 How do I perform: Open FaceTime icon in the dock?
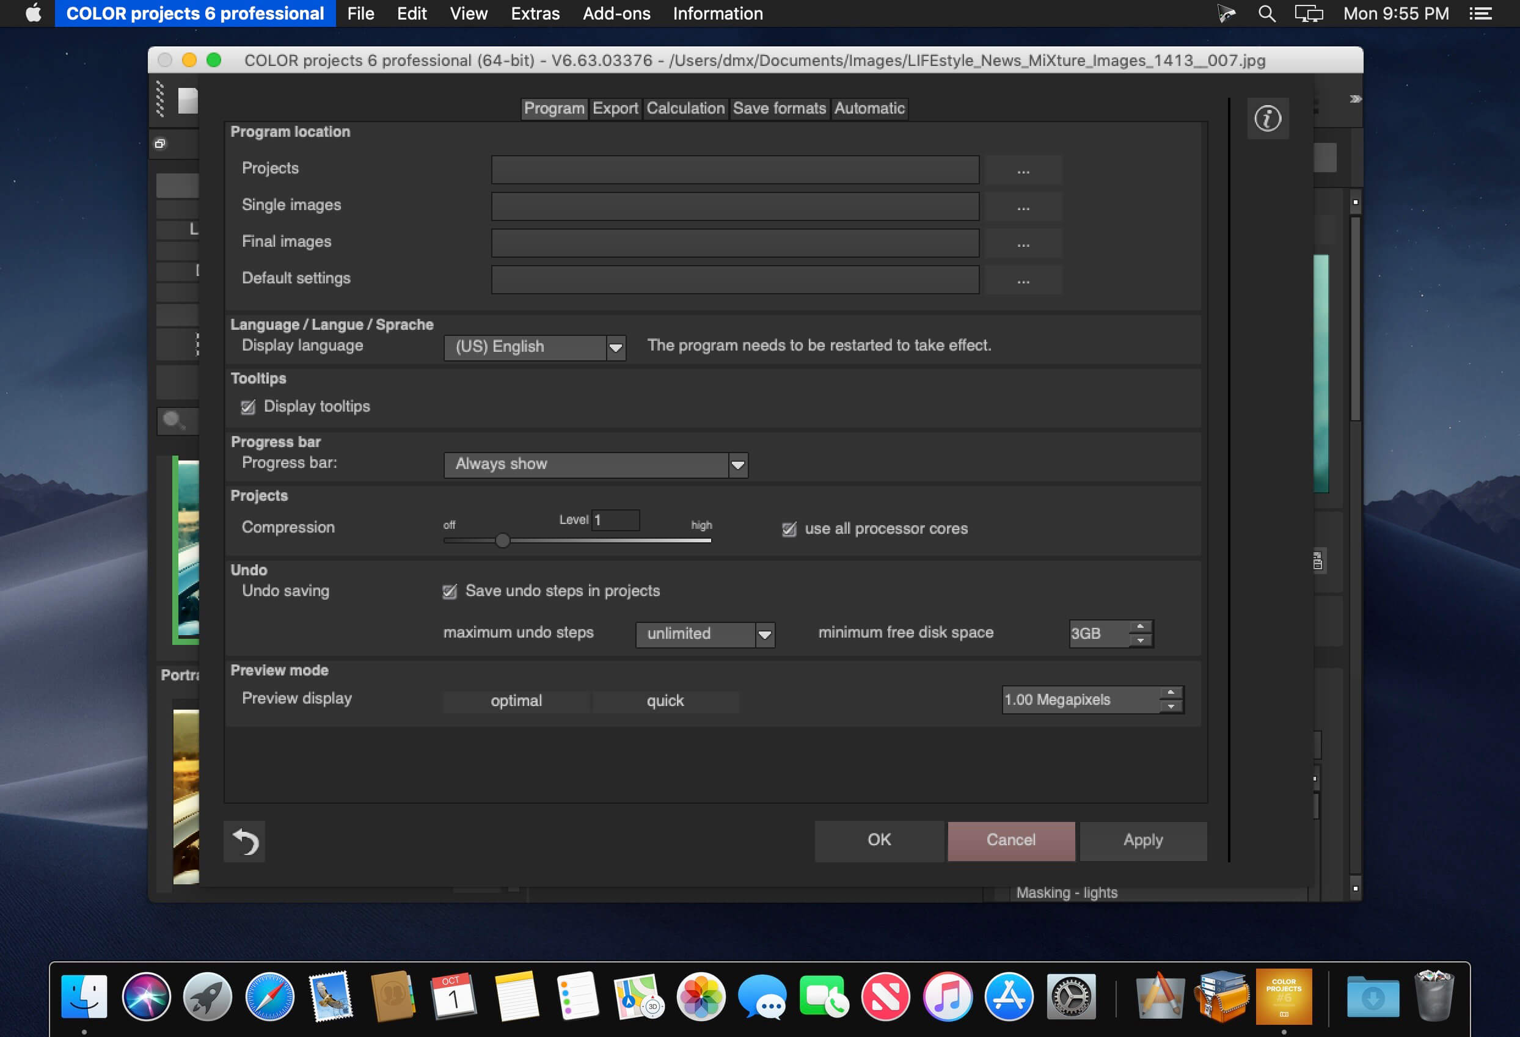[824, 997]
